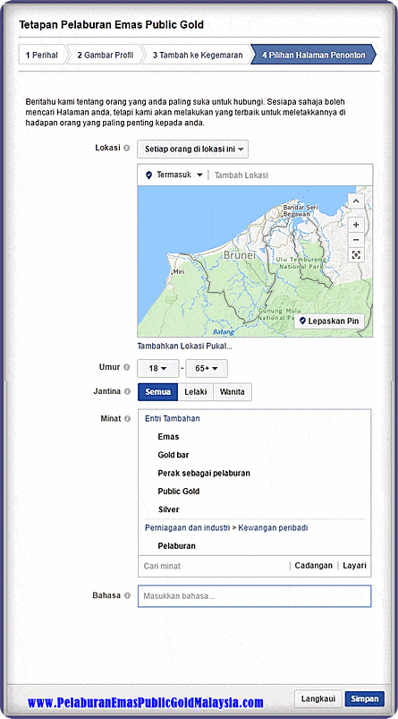Open minimum age 18 dropdown
The width and height of the screenshot is (398, 719).
157,369
